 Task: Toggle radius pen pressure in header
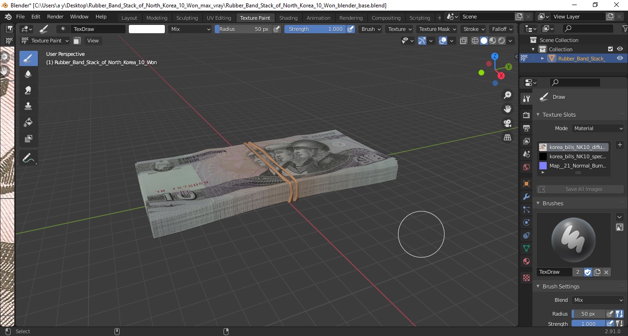point(277,29)
